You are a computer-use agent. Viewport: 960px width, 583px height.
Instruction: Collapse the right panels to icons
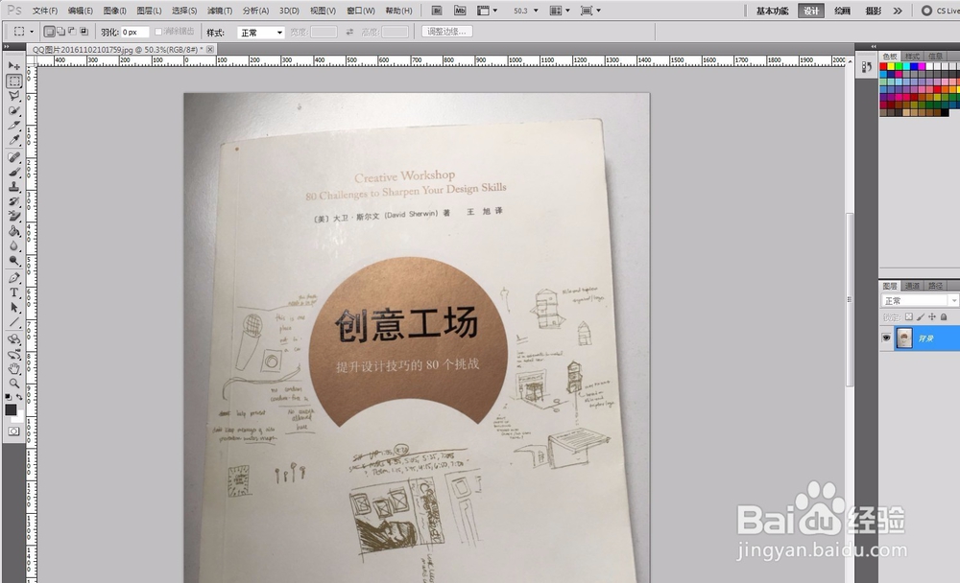874,46
